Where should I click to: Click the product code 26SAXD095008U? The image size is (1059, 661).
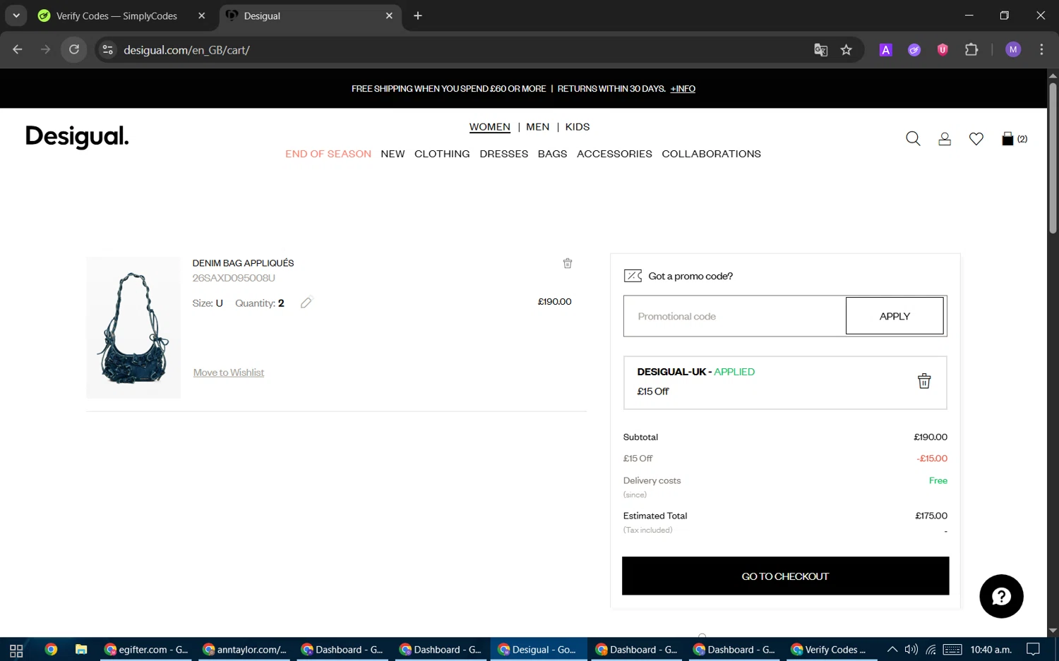[234, 278]
